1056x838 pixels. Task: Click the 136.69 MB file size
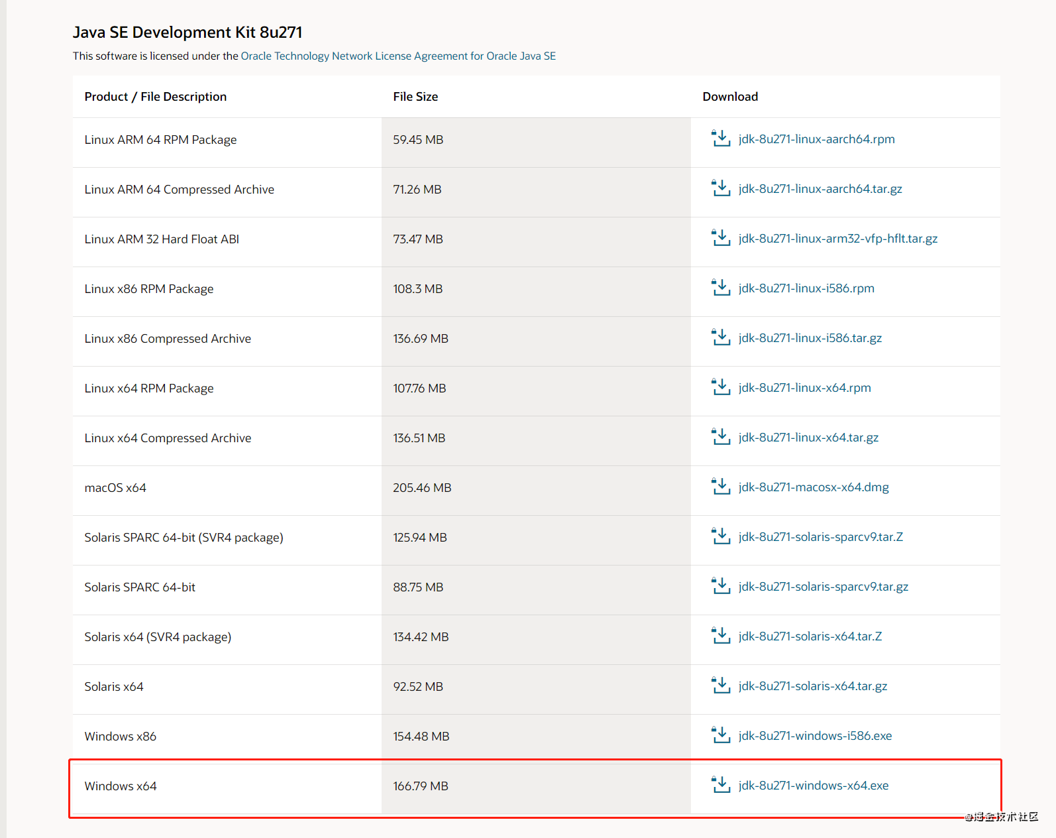[421, 339]
